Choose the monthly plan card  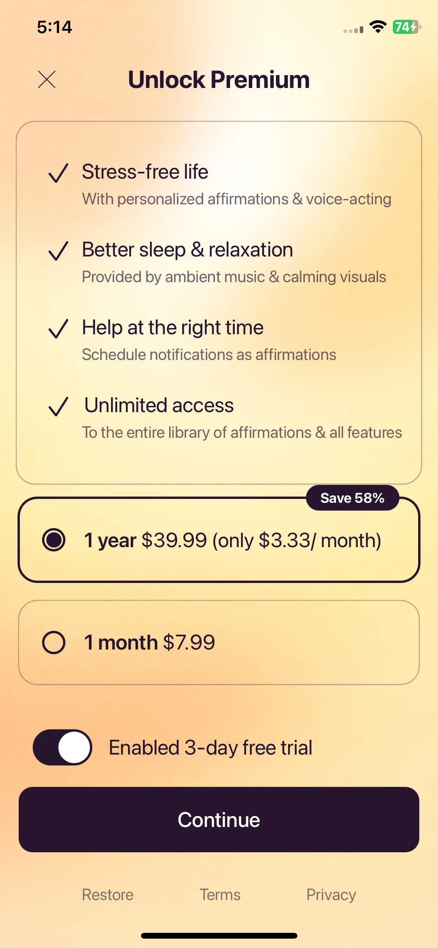coord(219,642)
